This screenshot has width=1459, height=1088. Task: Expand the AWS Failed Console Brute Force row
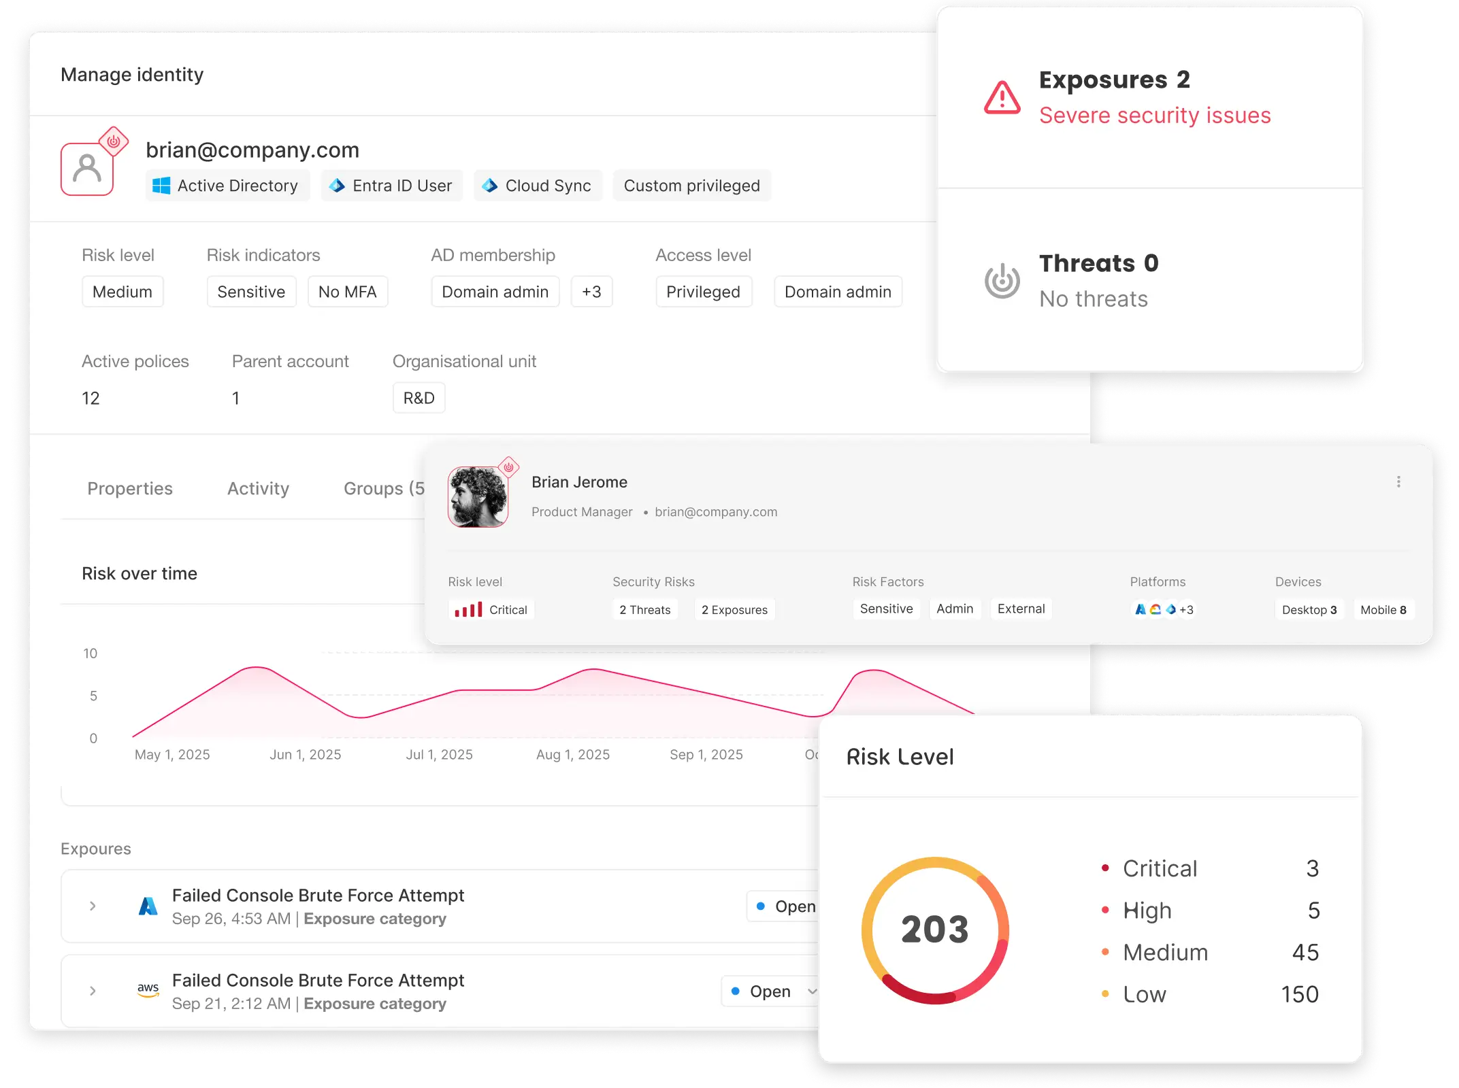coord(93,991)
